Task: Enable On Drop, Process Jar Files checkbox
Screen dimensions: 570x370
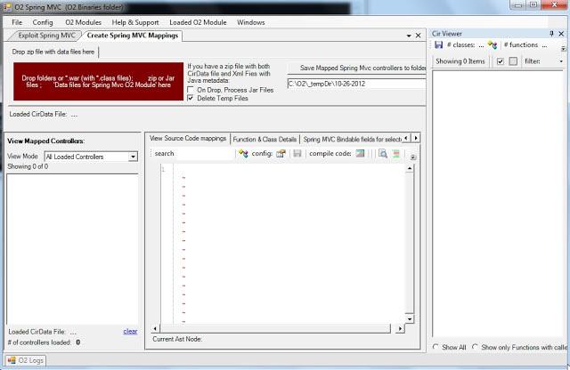Action: pos(191,90)
